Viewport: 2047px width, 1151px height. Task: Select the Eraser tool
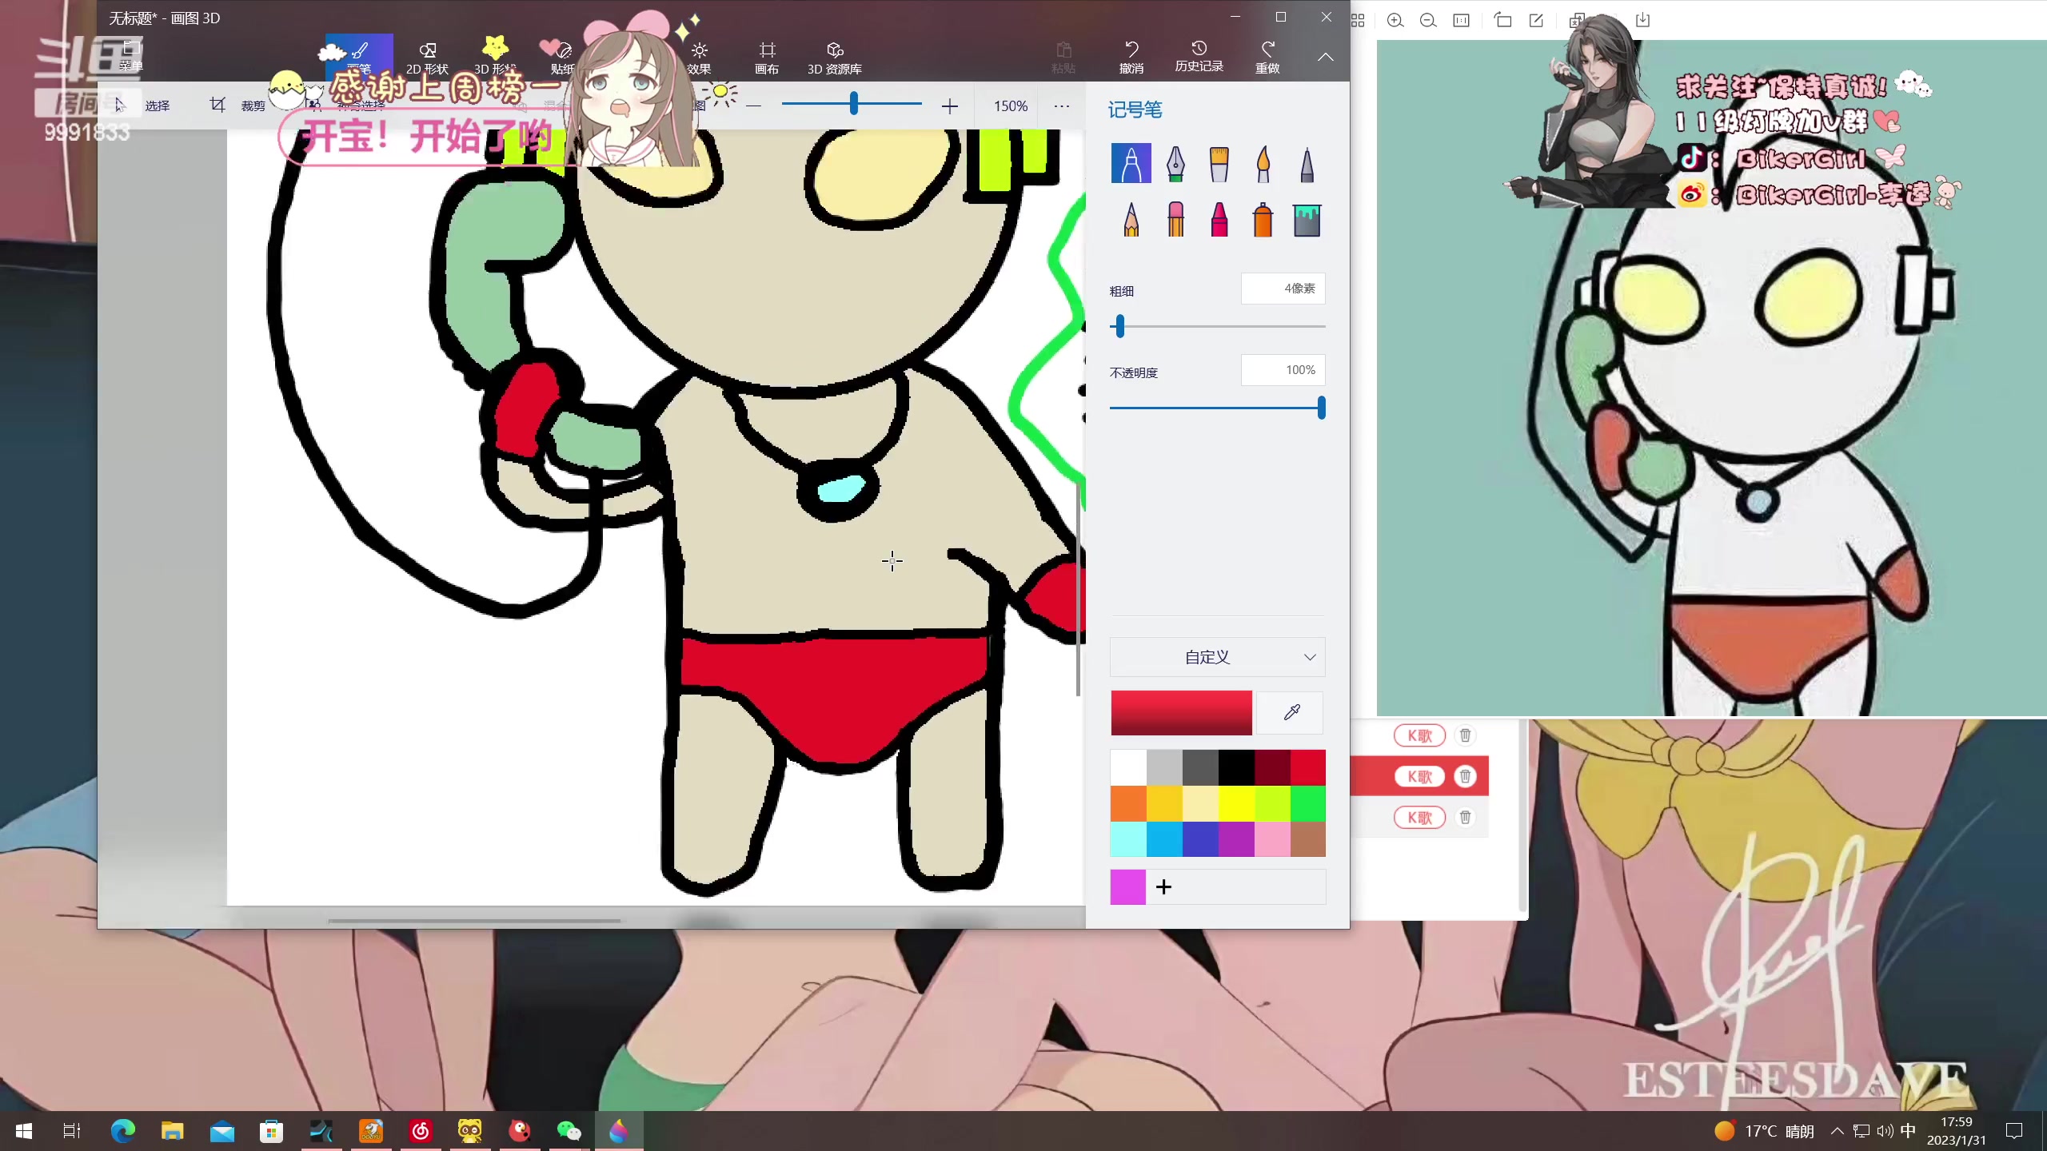tap(1175, 220)
